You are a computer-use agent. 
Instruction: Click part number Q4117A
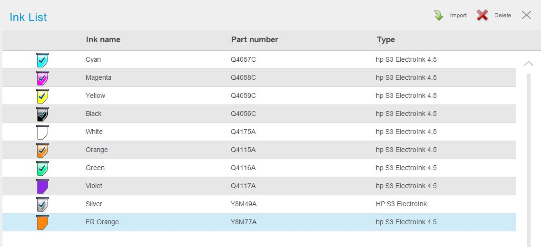[243, 186]
